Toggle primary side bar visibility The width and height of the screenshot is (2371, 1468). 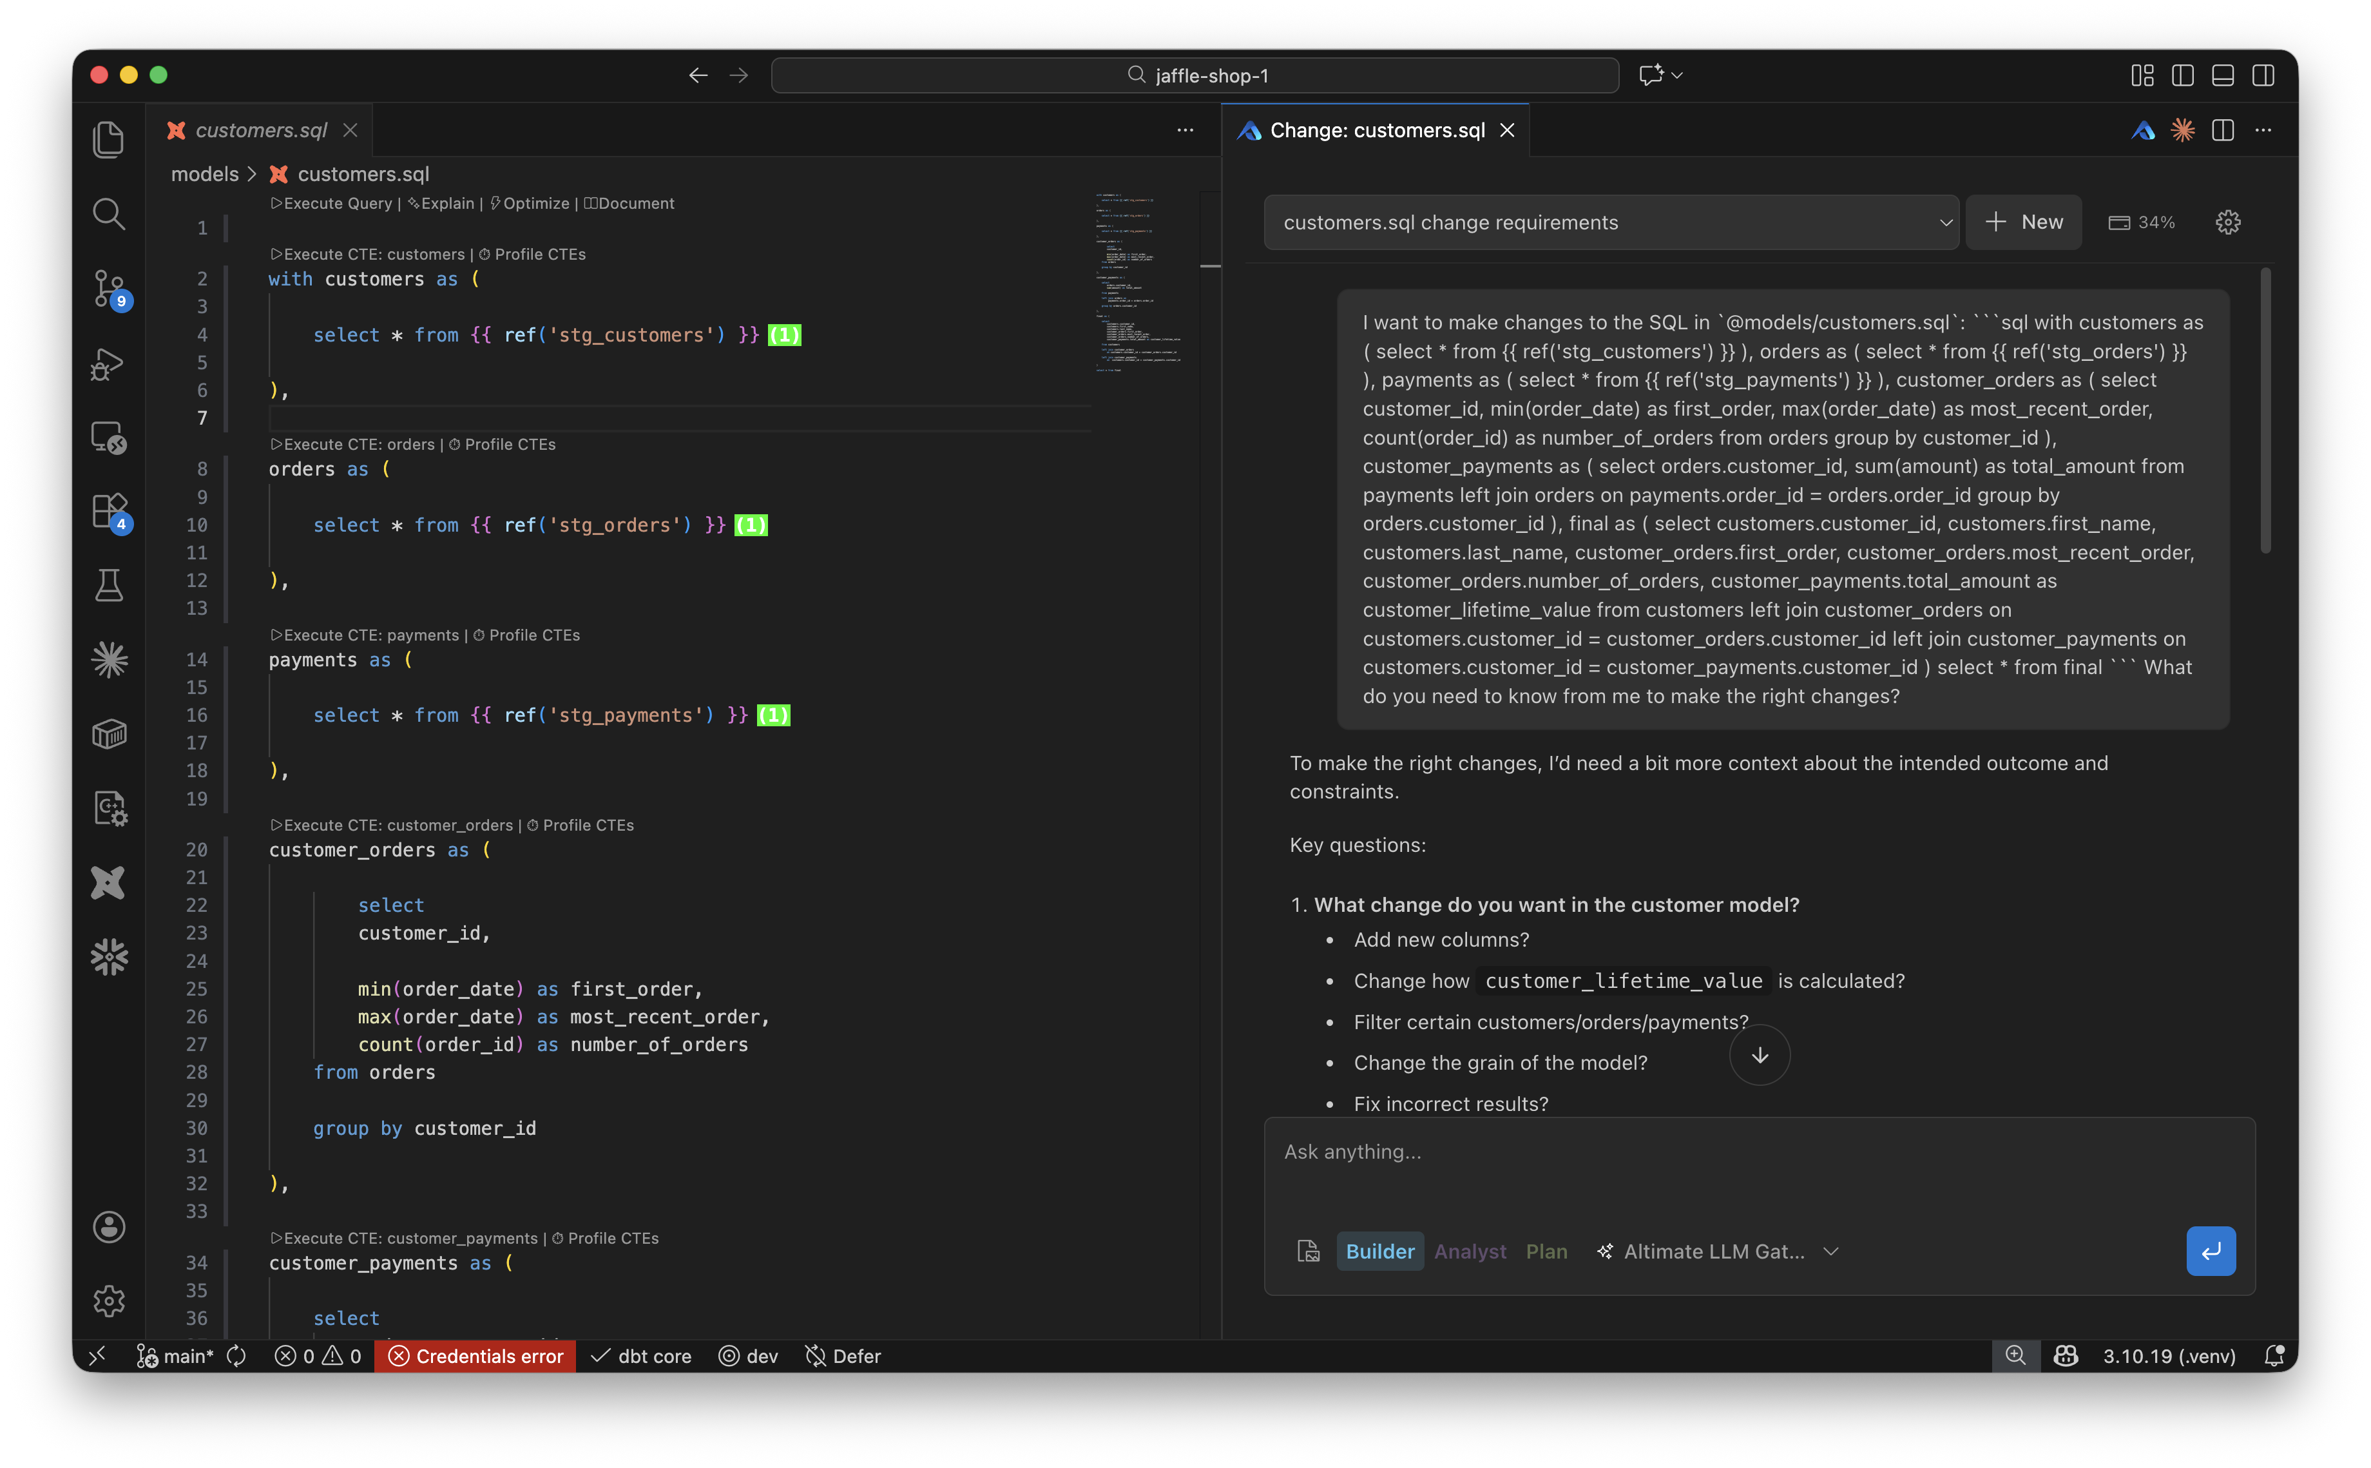tap(2183, 75)
